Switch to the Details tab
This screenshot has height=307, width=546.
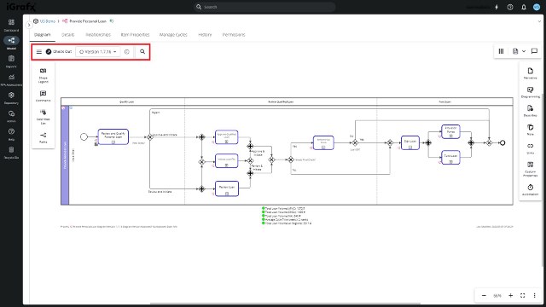click(x=68, y=34)
